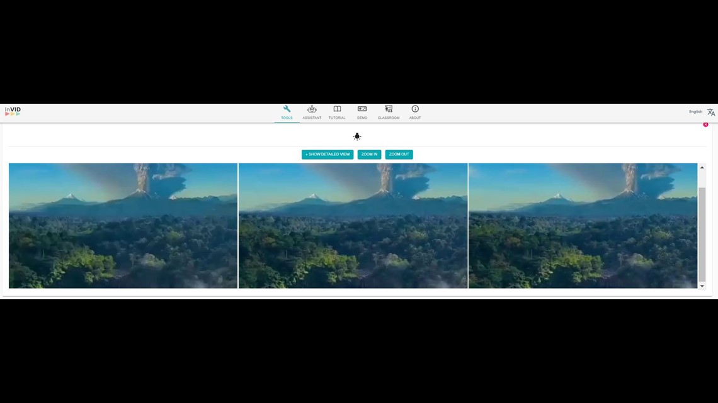Click the scrollbar down arrow
This screenshot has height=403, width=718.
coord(702,286)
